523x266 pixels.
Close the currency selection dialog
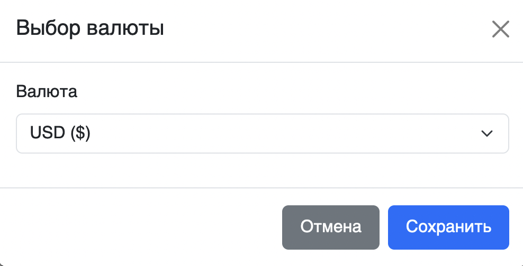click(500, 30)
